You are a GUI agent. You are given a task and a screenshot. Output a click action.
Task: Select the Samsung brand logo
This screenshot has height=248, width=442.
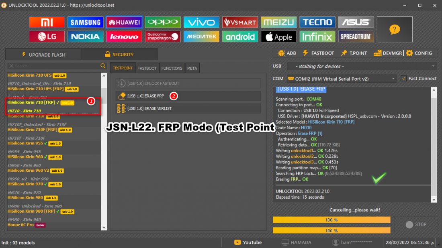coord(86,22)
